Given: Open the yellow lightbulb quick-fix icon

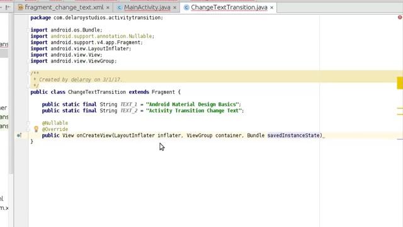Looking at the screenshot, I should click(37, 129).
